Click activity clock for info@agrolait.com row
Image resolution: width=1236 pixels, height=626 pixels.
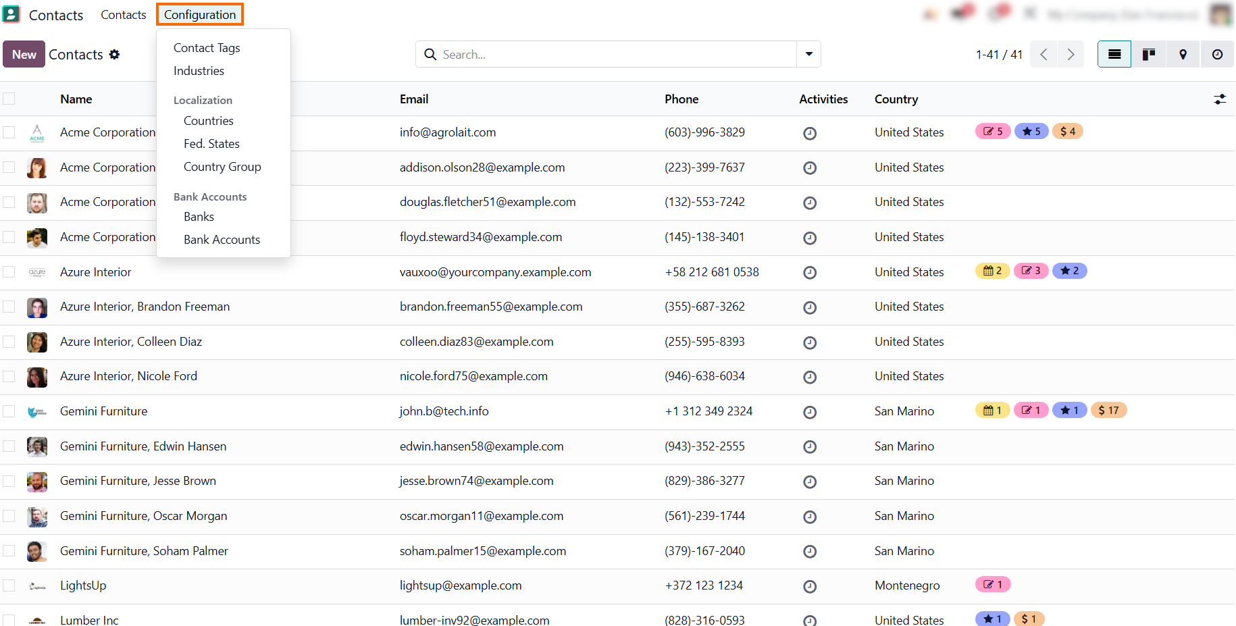coord(810,133)
